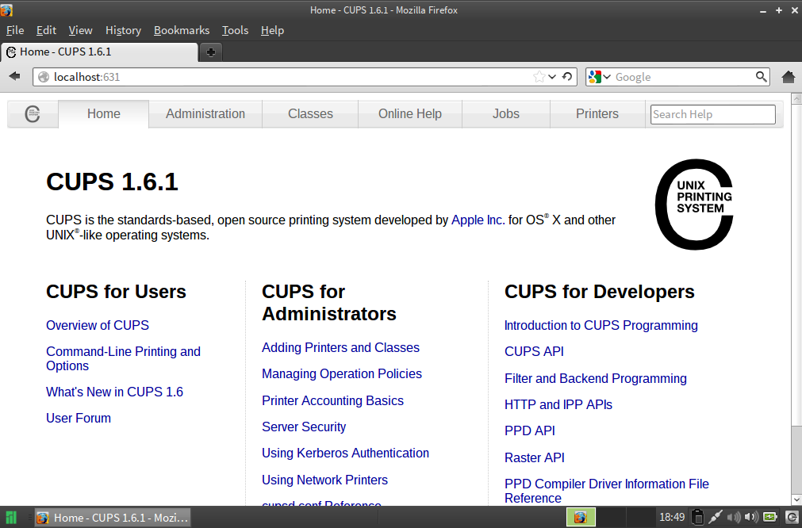Open the View menu
Viewport: 802px width, 528px height.
click(80, 30)
